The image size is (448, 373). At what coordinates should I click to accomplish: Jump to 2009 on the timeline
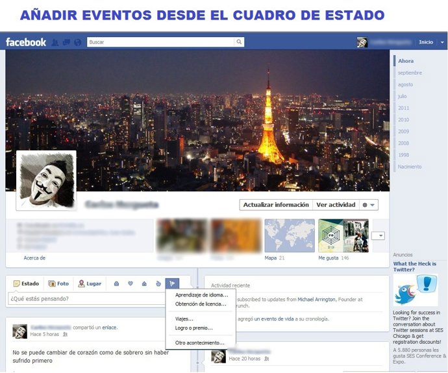(403, 131)
